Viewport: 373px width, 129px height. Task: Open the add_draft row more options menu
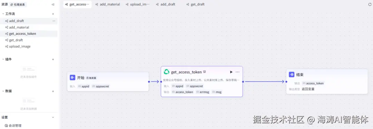[54, 21]
